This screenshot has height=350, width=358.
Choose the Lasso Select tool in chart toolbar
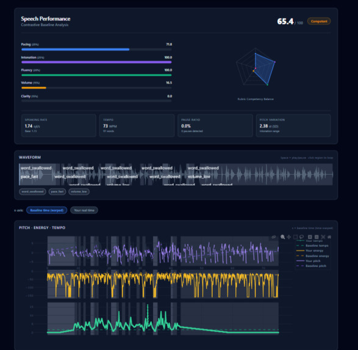301,237
